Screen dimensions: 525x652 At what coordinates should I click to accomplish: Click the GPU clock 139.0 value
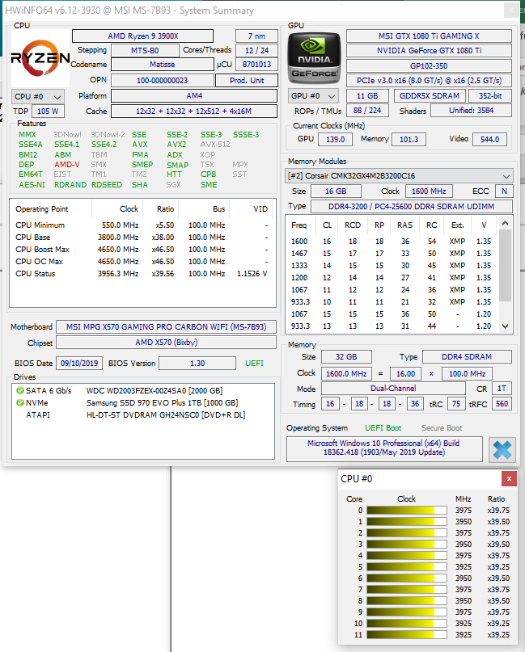(x=335, y=139)
